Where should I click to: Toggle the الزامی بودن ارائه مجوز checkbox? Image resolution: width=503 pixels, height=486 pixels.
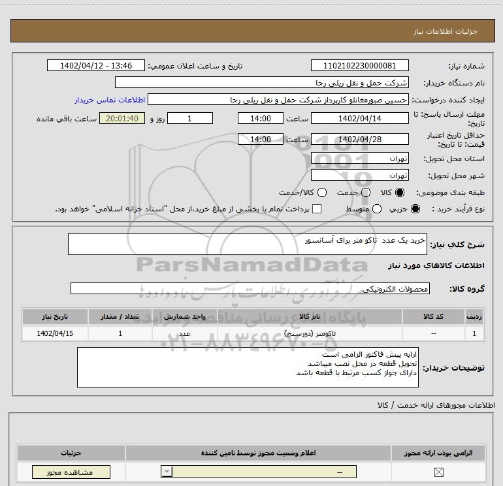(x=438, y=472)
